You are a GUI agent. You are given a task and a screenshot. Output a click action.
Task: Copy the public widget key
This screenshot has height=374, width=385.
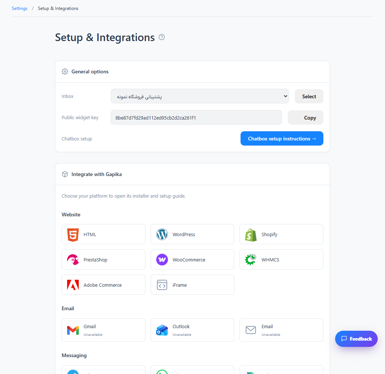[x=305, y=118]
